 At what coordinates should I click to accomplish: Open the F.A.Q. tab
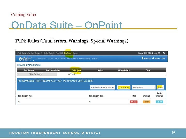(148, 70)
